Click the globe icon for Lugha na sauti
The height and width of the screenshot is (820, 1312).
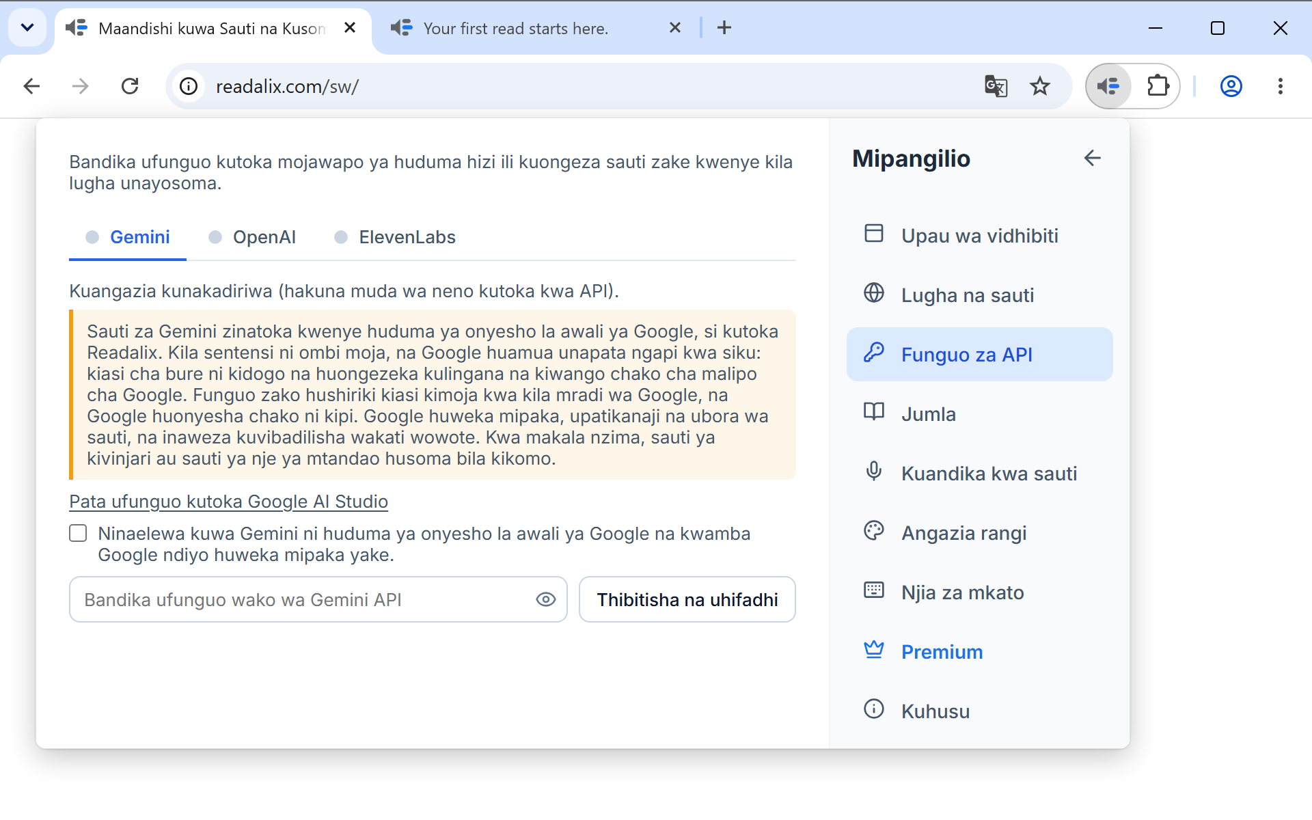[874, 293]
